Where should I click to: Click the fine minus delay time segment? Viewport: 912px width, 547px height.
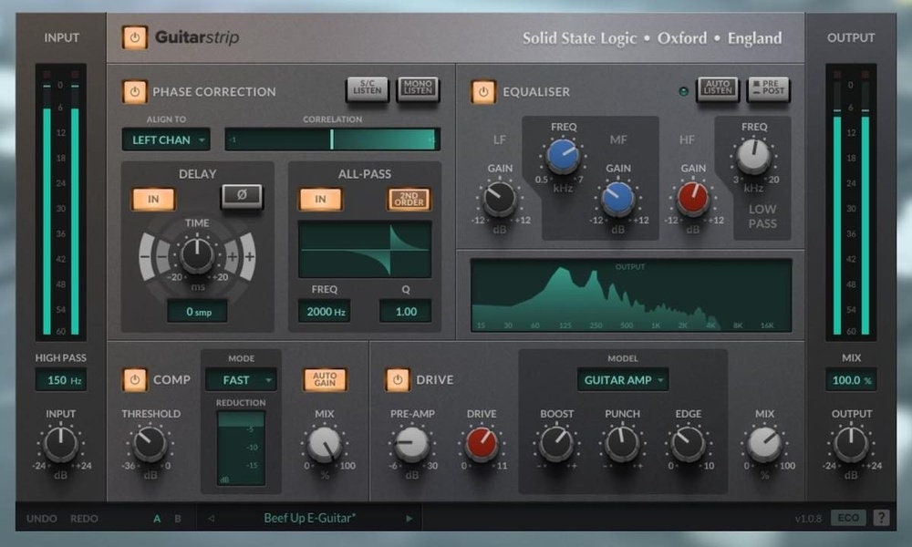click(x=162, y=256)
